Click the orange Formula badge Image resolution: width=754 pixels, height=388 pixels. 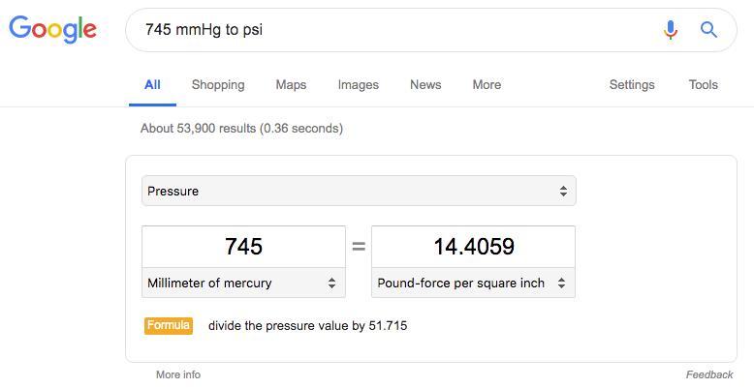[168, 325]
